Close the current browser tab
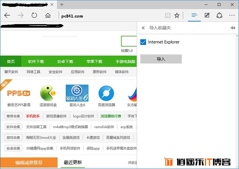 pyautogui.click(x=52, y=4)
